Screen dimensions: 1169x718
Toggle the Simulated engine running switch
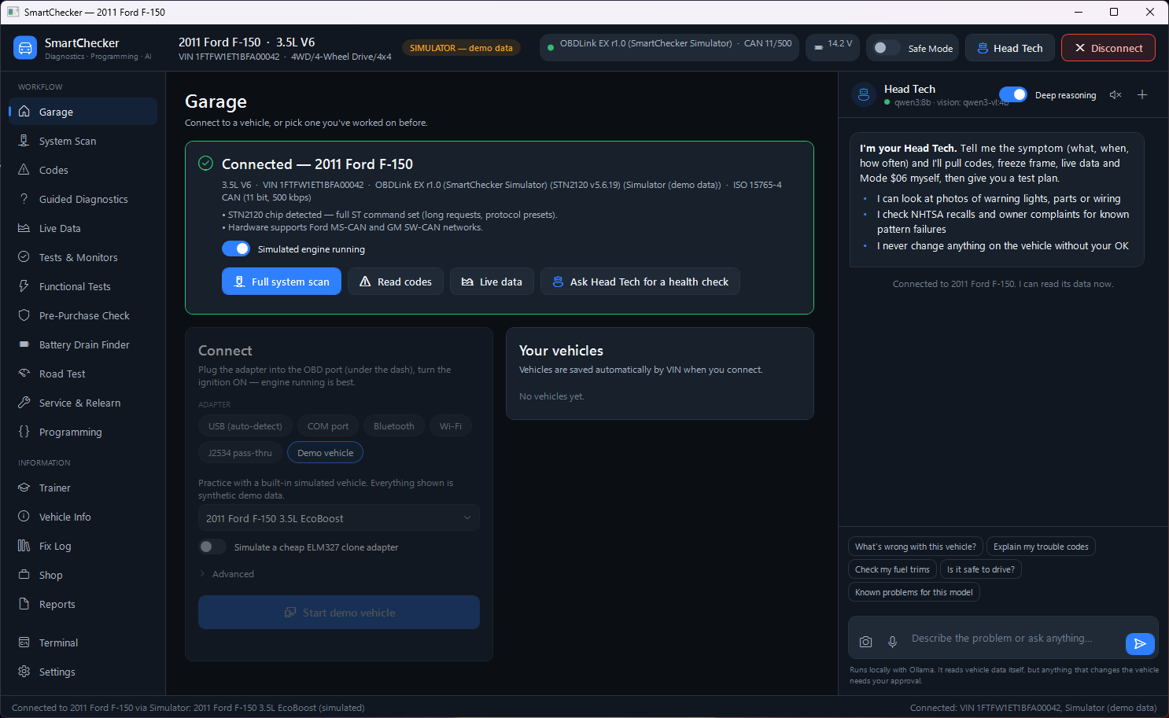(236, 249)
